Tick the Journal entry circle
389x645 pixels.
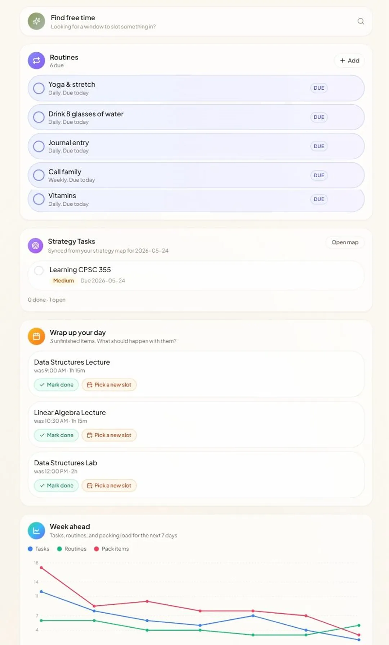[39, 146]
